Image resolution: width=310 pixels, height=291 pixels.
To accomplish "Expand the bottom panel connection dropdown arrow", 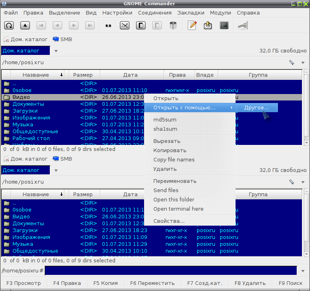I will 56,171.
